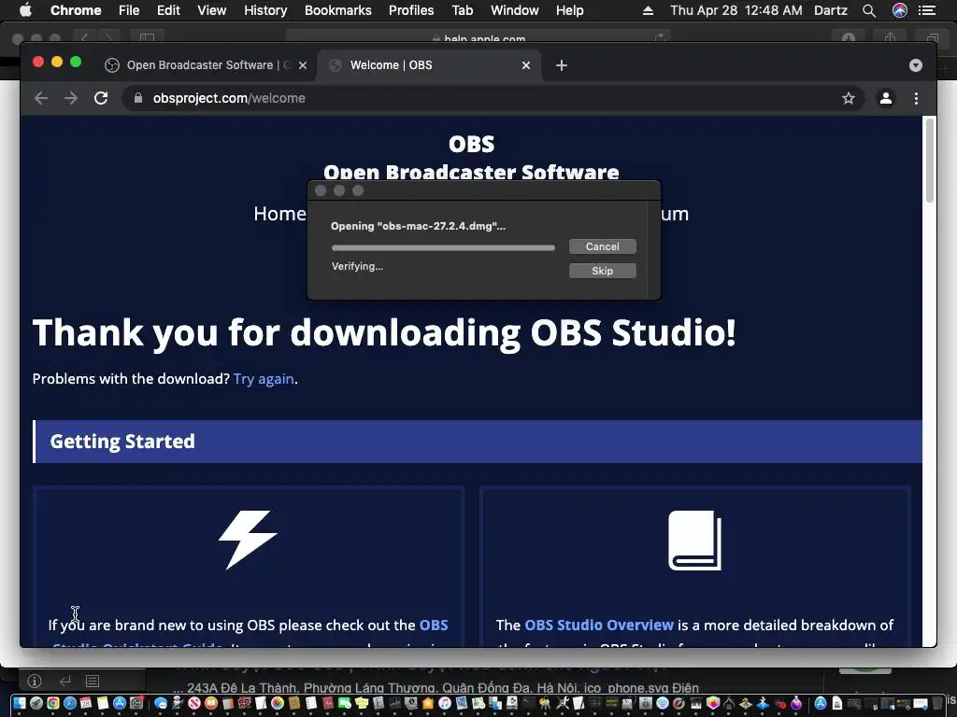Open the View menu
957x717 pixels.
212,10
